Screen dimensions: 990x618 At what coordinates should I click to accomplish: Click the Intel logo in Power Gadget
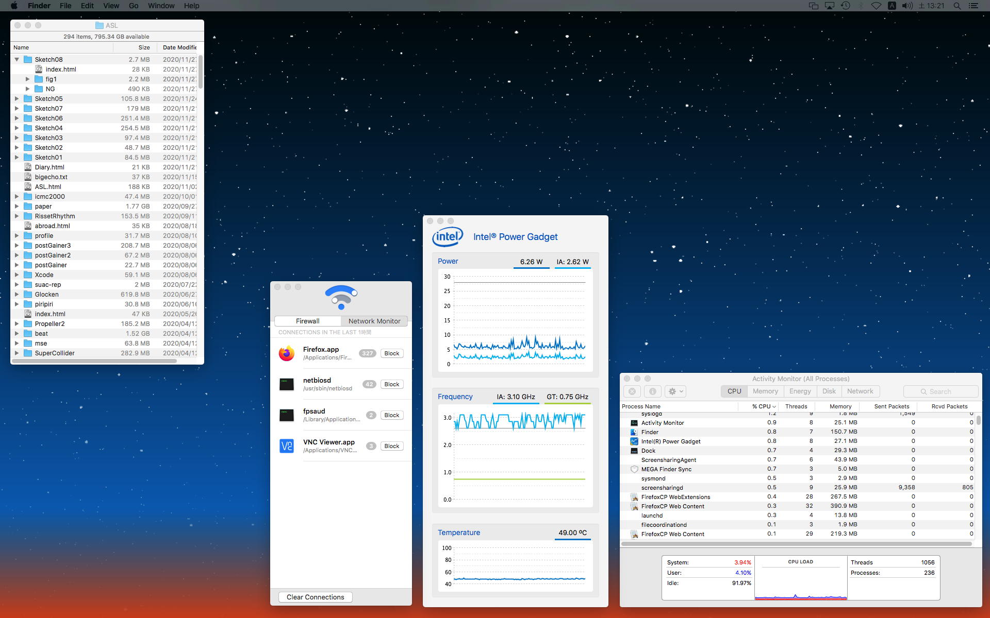(447, 237)
